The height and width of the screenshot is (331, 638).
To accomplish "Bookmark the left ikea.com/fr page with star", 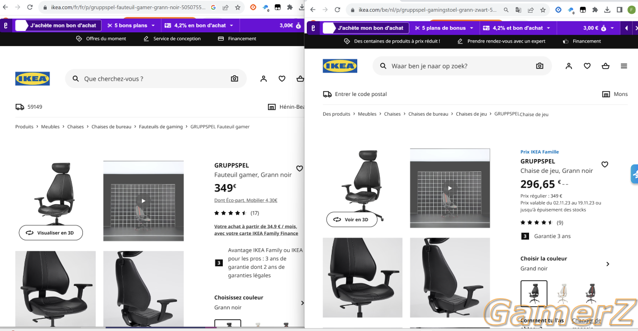I will 237,8.
